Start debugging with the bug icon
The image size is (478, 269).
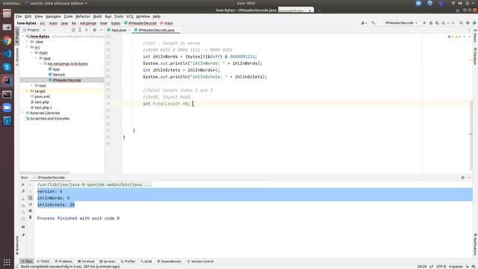click(431, 23)
